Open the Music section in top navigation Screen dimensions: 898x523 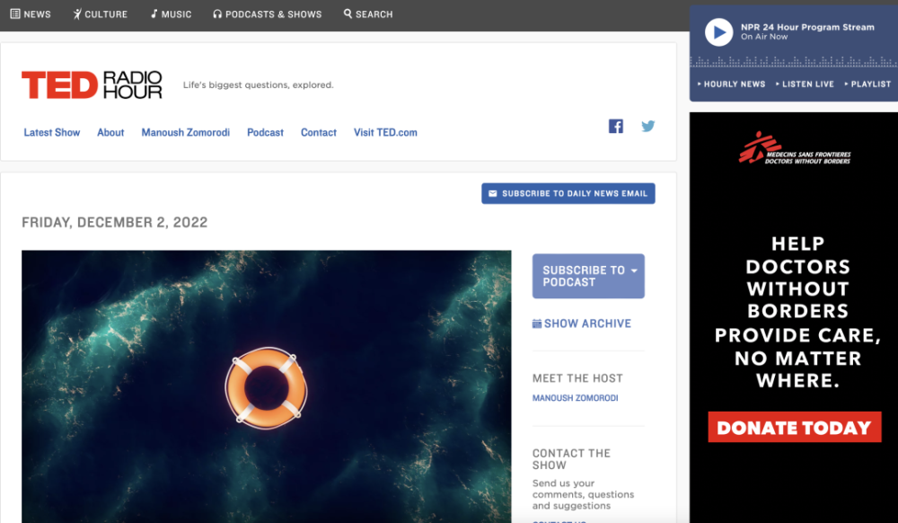pos(171,13)
